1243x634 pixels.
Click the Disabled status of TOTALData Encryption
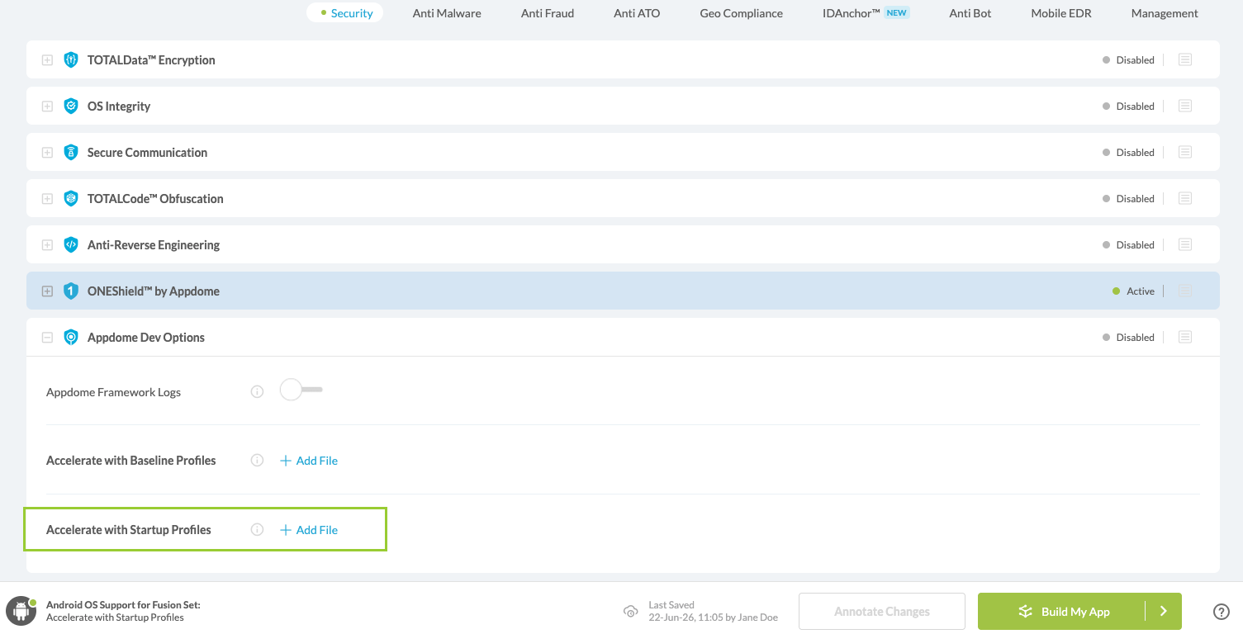click(1128, 60)
